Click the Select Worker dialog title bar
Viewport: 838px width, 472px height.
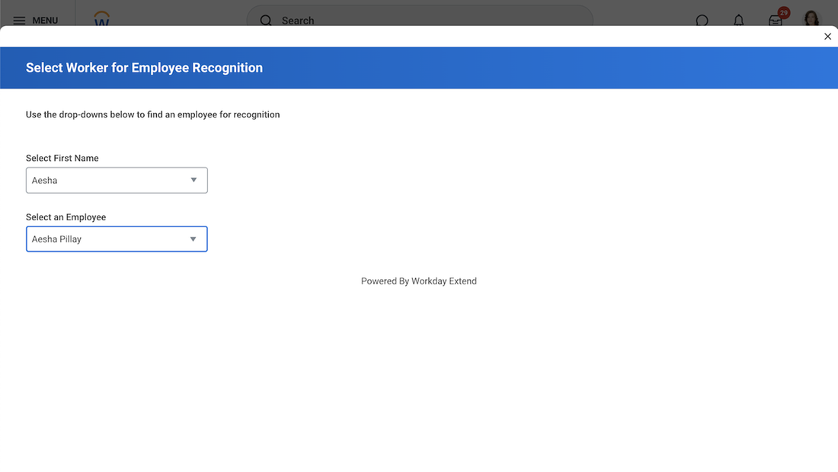tap(143, 67)
